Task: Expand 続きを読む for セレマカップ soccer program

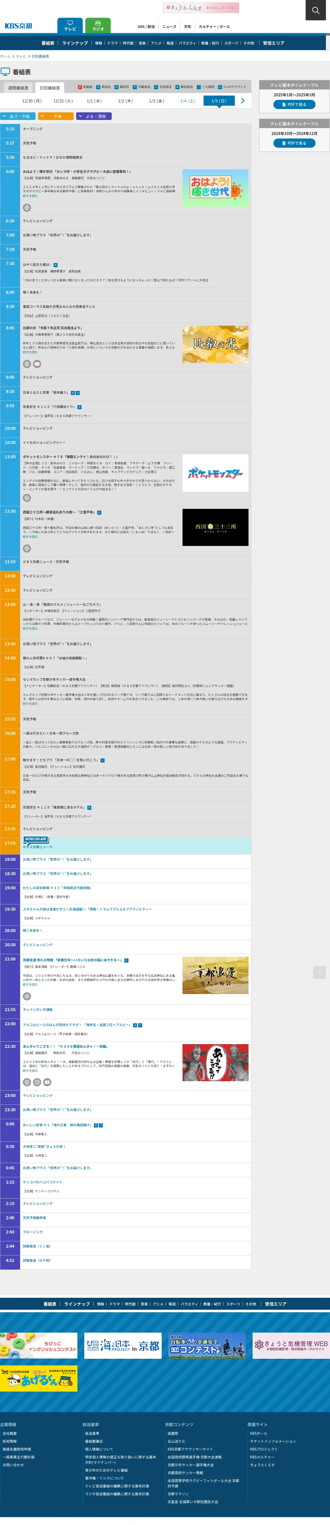Action: pos(30,704)
